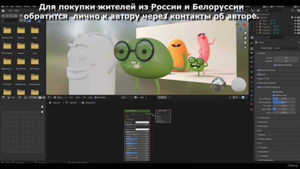The image size is (300, 169).
Task: Click the outliner filter funnel icon
Action: pyautogui.click(x=292, y=10)
